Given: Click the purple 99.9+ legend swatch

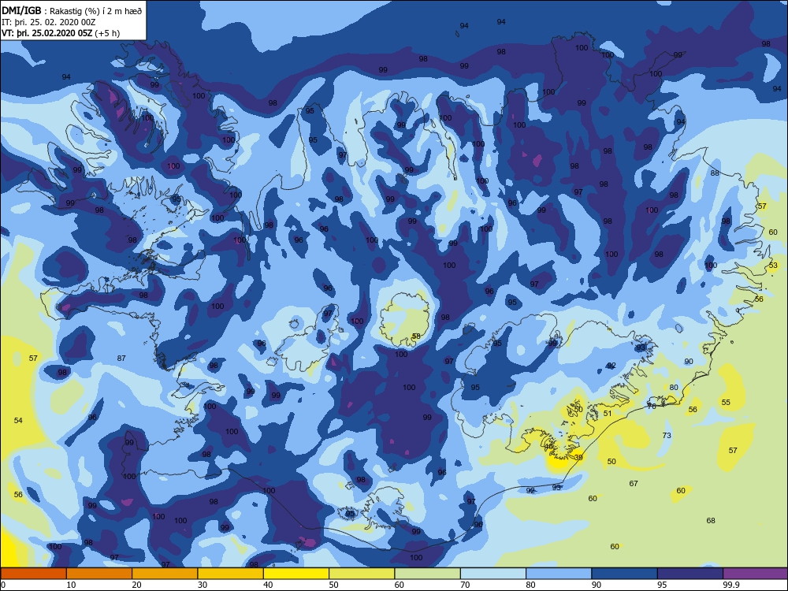Looking at the screenshot, I should point(756,574).
